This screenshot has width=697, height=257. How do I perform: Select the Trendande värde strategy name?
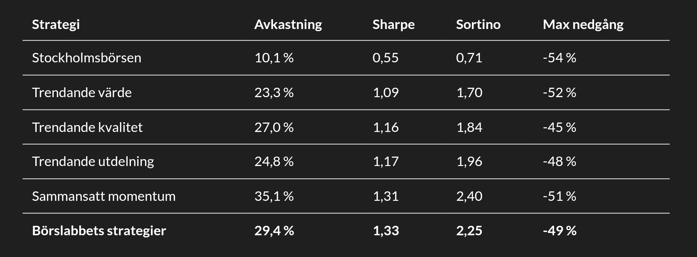pyautogui.click(x=82, y=93)
